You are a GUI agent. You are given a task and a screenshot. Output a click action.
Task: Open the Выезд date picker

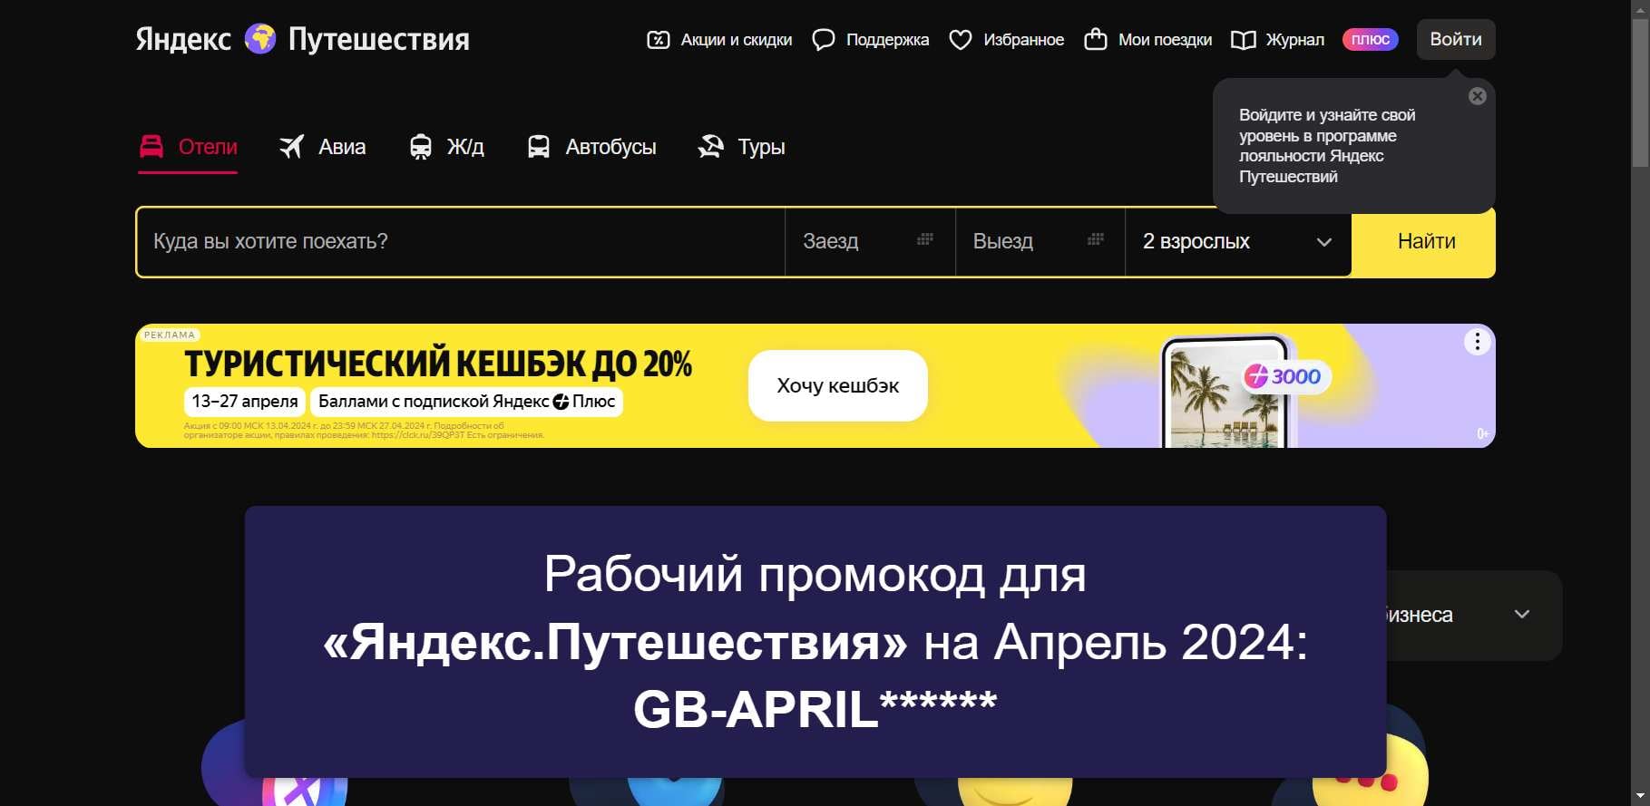[x=1040, y=242]
